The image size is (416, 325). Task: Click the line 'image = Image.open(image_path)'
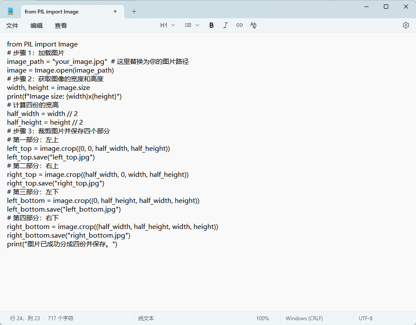tap(60, 70)
